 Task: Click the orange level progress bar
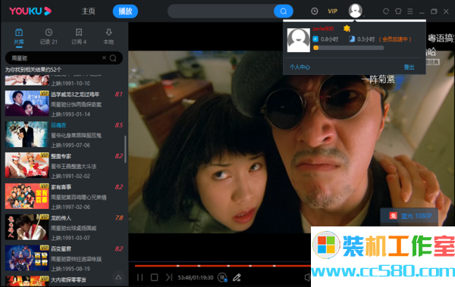point(348,48)
